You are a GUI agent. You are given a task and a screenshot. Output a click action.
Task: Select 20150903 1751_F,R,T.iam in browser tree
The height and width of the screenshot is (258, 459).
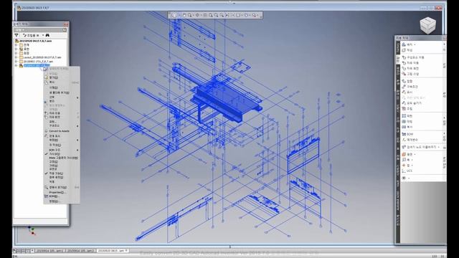(38, 62)
